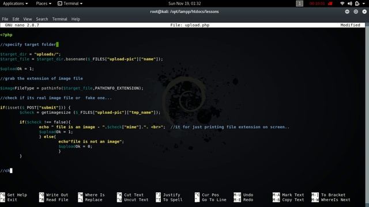Screen dimensions: 369x207
Task: Open the Search menu
Action: tap(42, 19)
